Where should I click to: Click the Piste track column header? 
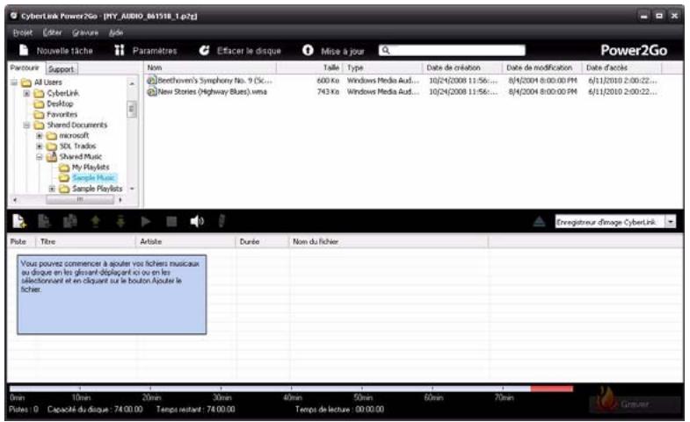click(x=22, y=241)
